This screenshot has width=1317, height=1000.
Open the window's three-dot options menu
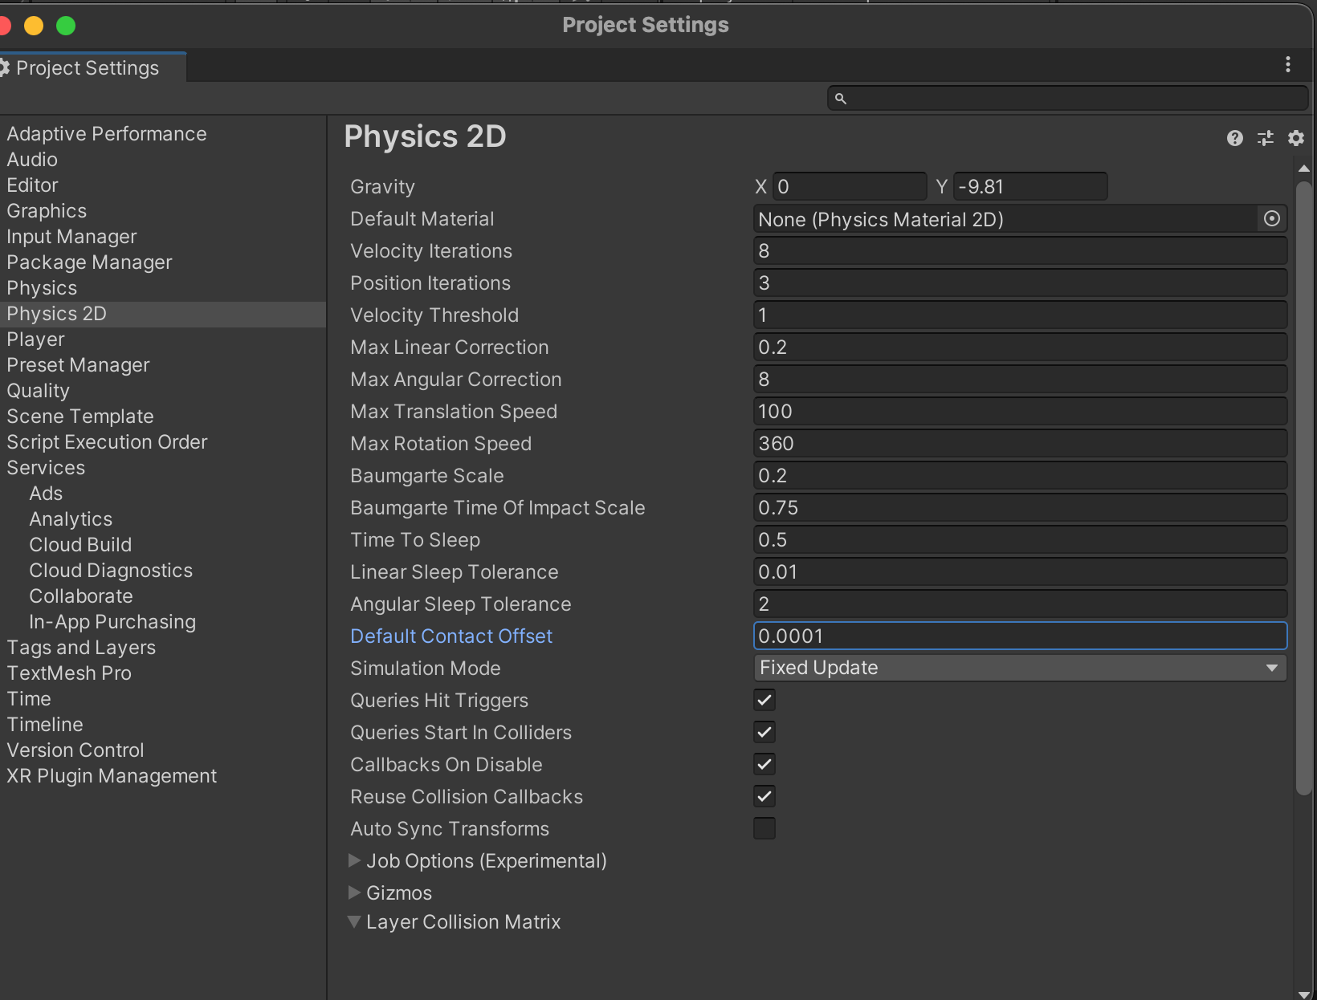[1288, 64]
